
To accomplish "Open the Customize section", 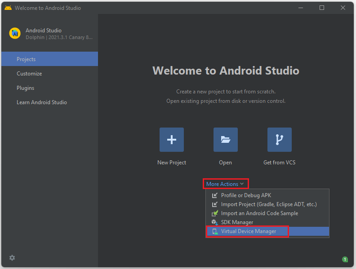I will (50, 74).
